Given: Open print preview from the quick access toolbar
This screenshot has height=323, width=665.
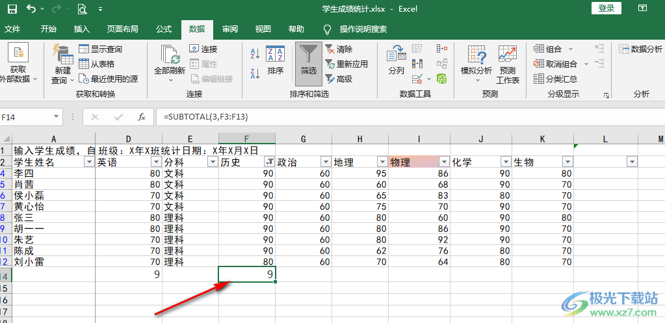Looking at the screenshot, I should point(83,8).
